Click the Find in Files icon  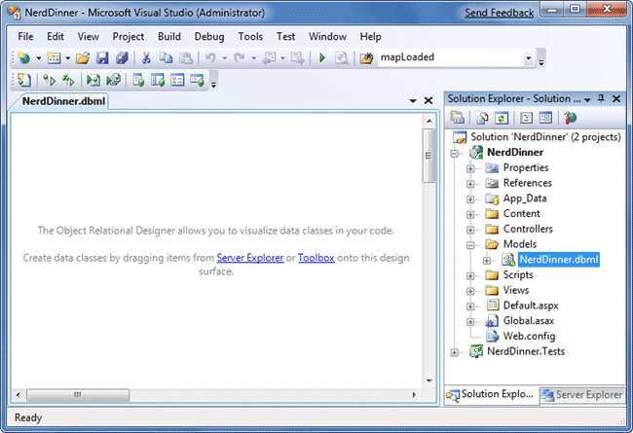point(342,58)
